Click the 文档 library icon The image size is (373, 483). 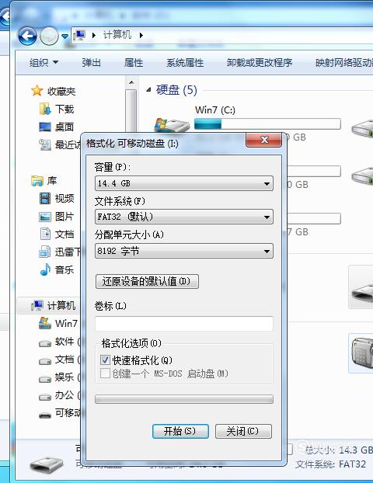[x=45, y=234]
